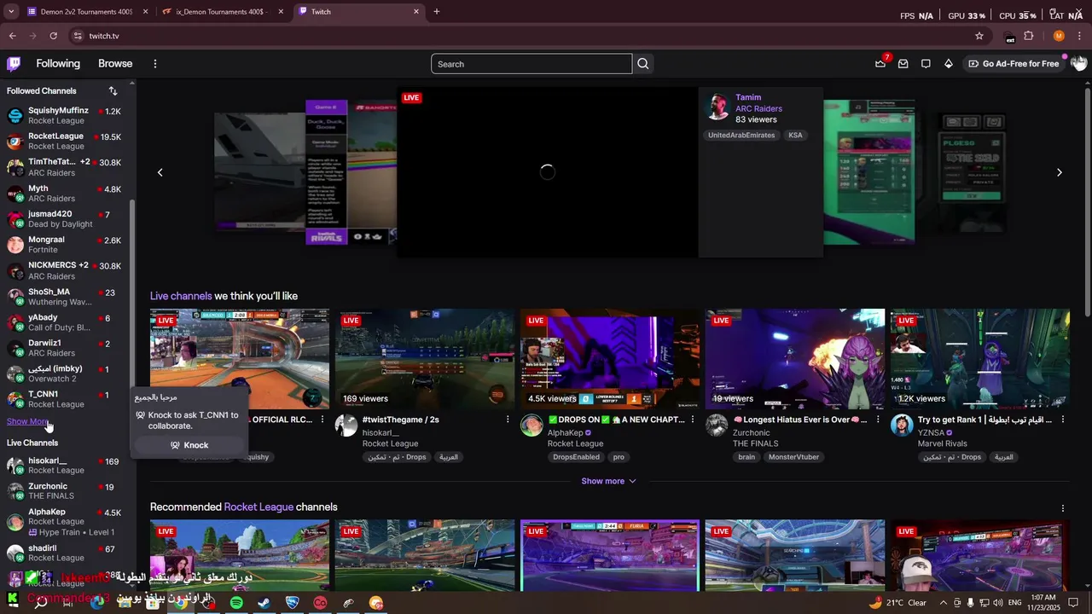Open Steam from the taskbar
This screenshot has height=614, width=1092.
click(264, 603)
